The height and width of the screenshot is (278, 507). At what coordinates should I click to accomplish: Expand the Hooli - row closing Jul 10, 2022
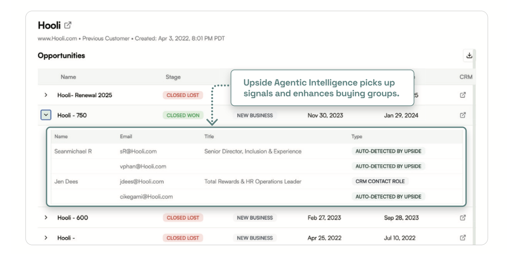[46, 238]
